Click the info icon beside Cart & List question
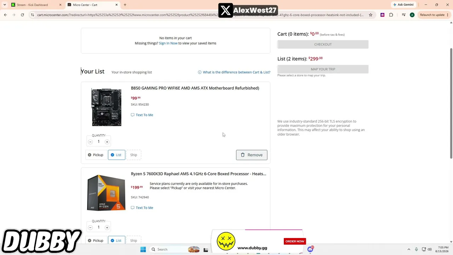The height and width of the screenshot is (255, 453). (x=200, y=72)
